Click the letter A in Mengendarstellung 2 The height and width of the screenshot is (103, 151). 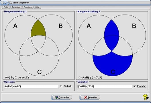click(x=89, y=26)
